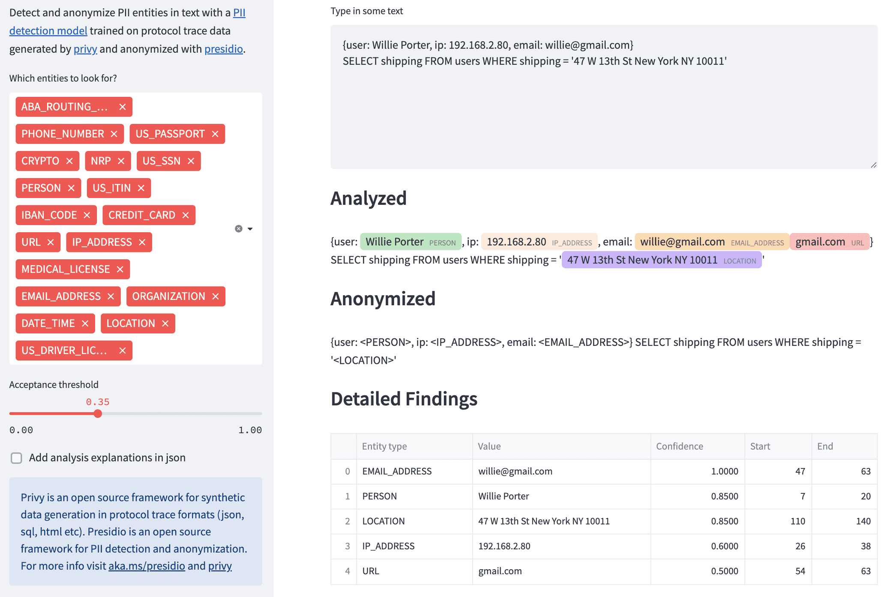The height and width of the screenshot is (597, 887).
Task: Remove the EMAIL_ADDRESS entity tag
Action: [x=111, y=296]
